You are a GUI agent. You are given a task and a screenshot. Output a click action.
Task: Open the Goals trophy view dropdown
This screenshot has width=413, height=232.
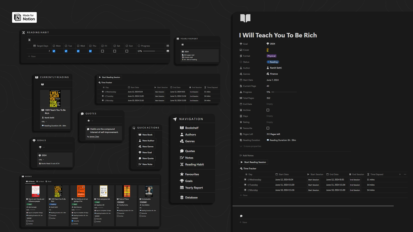coord(44,147)
